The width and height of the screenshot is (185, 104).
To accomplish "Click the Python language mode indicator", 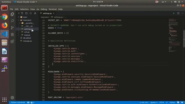I will point(172,103).
